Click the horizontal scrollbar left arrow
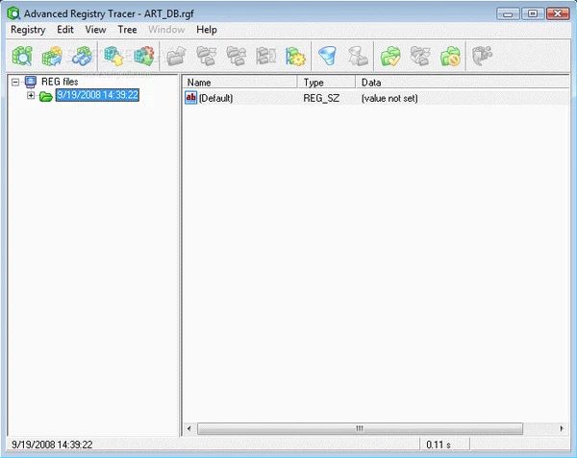The width and height of the screenshot is (577, 458). [189, 428]
